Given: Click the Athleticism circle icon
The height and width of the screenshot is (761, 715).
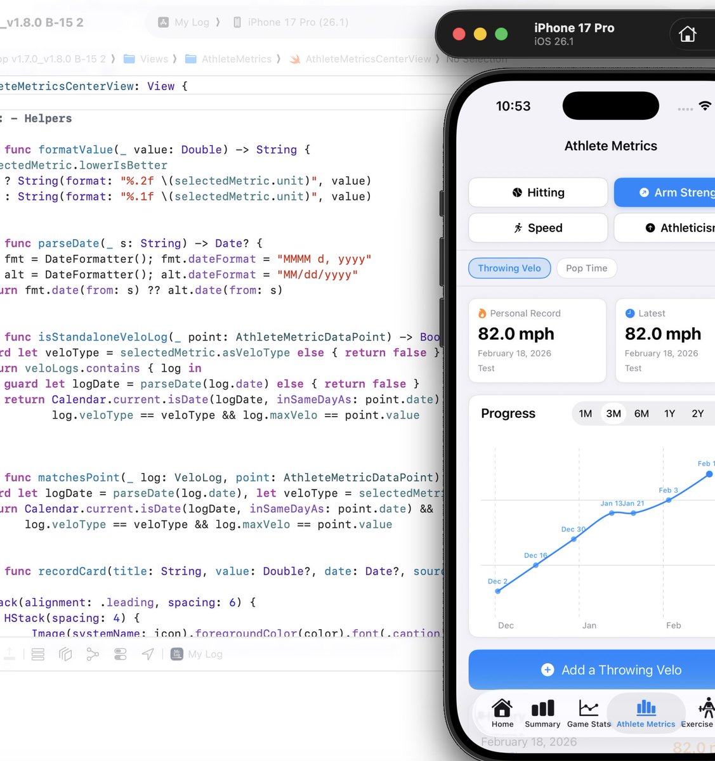Looking at the screenshot, I should pyautogui.click(x=650, y=228).
